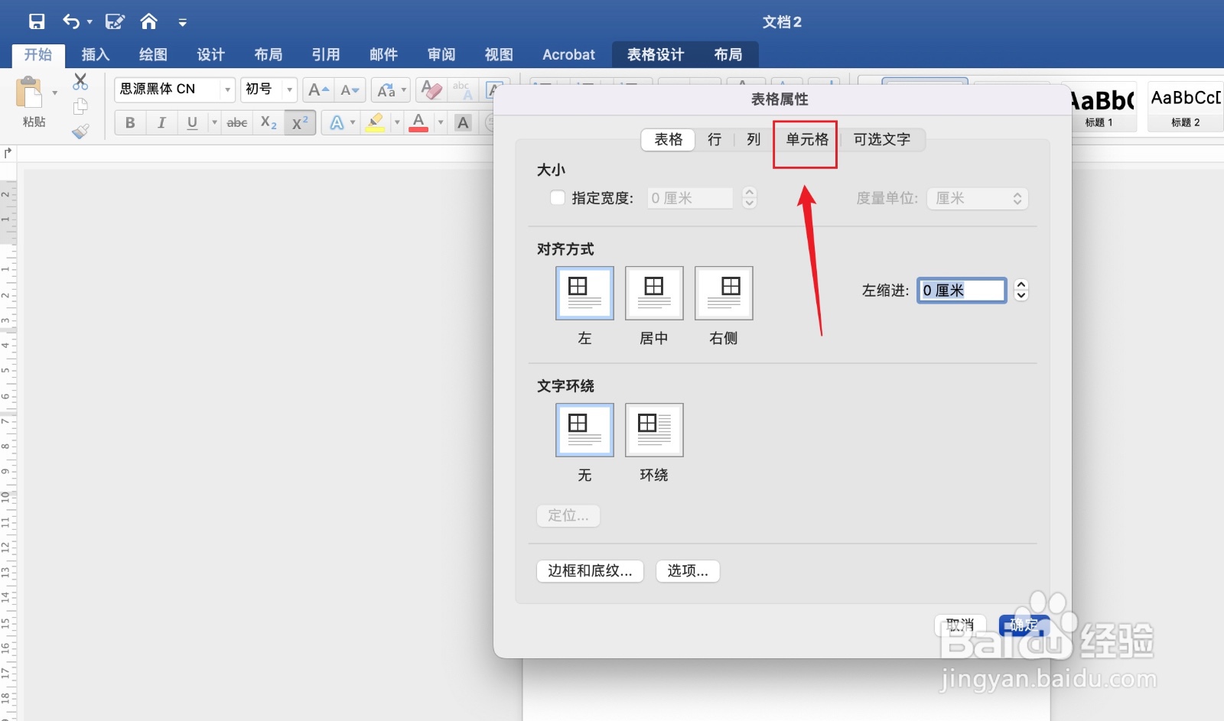1224x721 pixels.
Task: Click the 选项... button
Action: (x=688, y=571)
